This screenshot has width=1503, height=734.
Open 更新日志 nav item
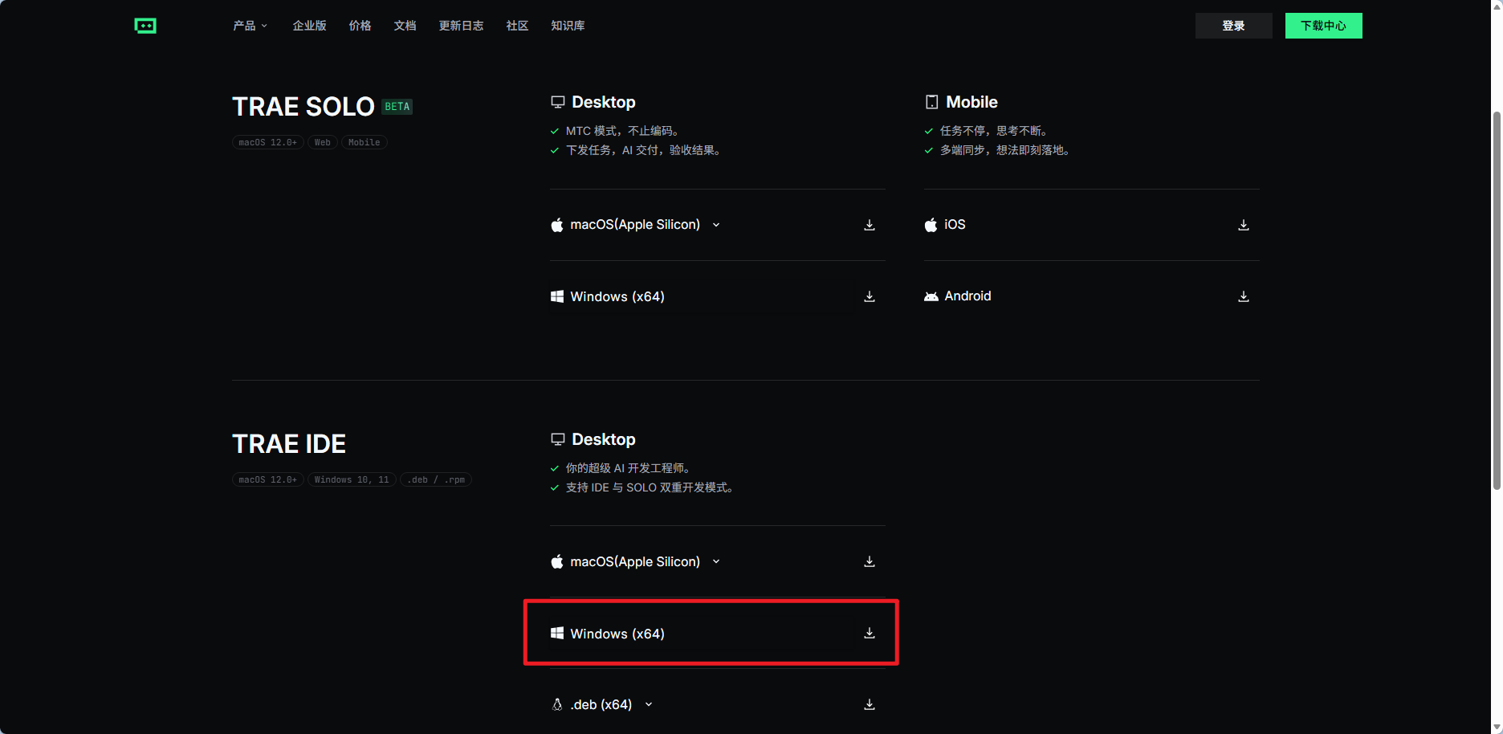coord(461,26)
